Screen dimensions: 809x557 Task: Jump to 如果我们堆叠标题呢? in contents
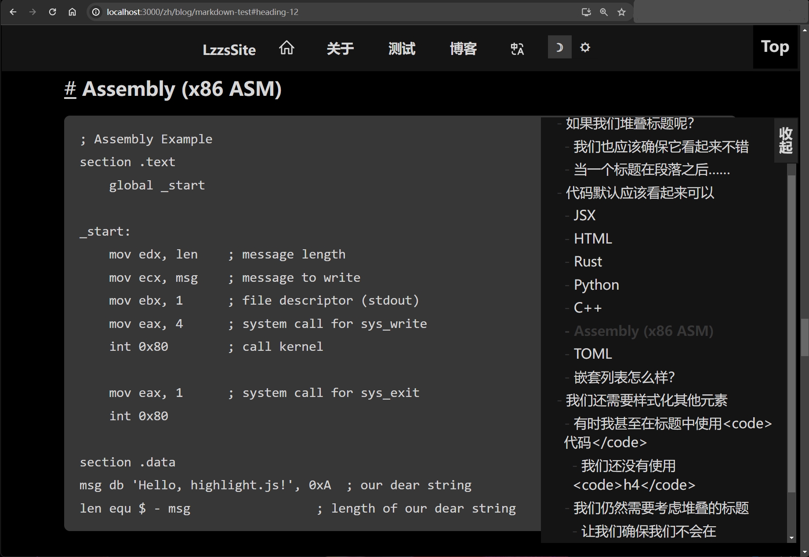629,124
